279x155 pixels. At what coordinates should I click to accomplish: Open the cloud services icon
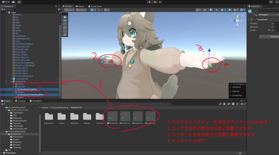(x=13, y=2)
